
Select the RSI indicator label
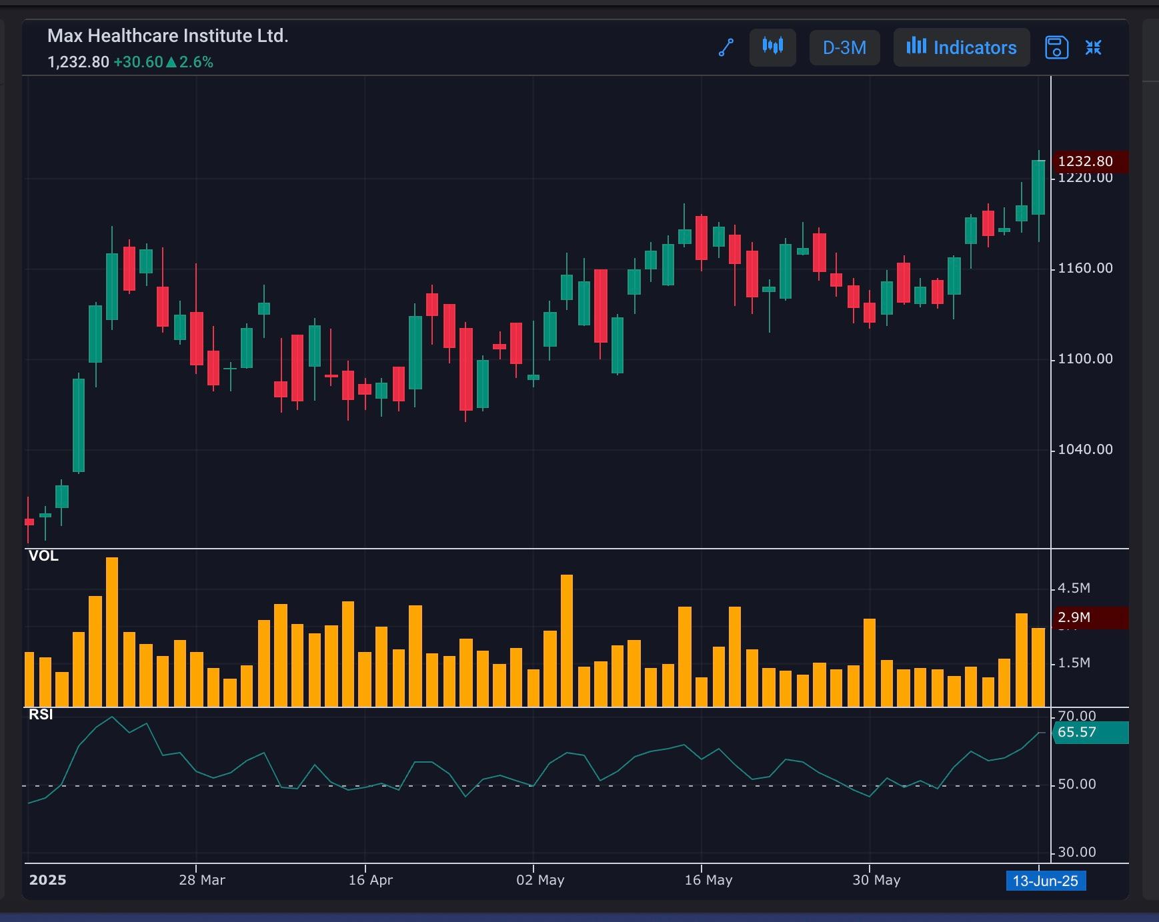(41, 715)
